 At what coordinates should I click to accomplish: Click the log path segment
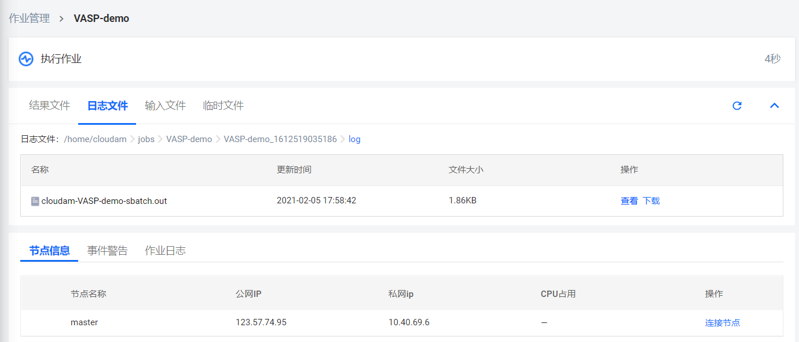pyautogui.click(x=354, y=139)
